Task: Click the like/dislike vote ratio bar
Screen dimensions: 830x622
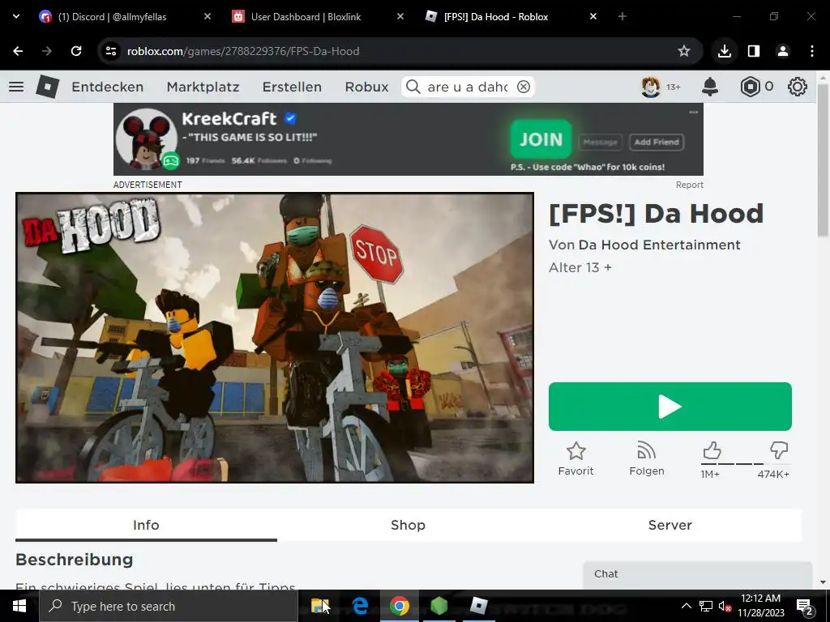Action: [746, 464]
